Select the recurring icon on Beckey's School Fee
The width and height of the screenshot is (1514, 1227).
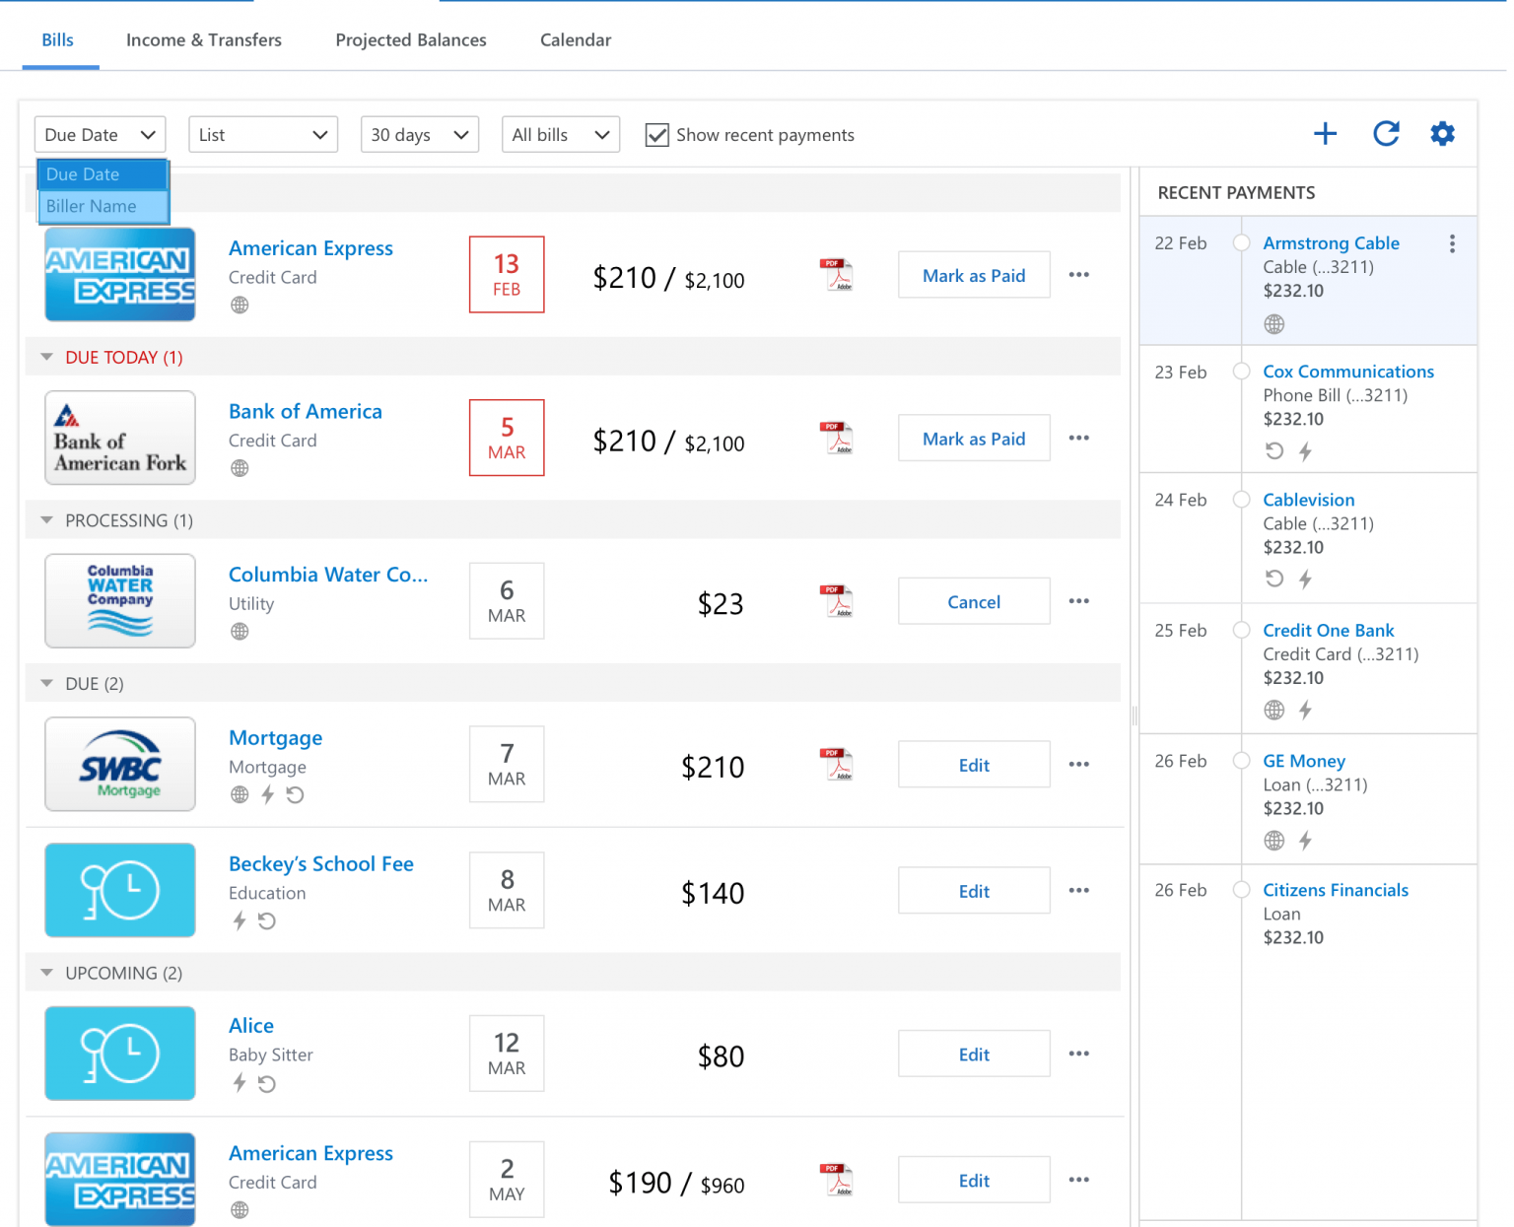[x=265, y=920]
